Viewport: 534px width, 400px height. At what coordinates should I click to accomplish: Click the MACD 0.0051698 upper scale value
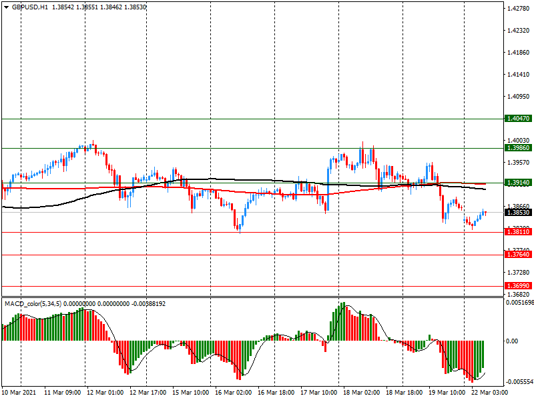(x=519, y=303)
